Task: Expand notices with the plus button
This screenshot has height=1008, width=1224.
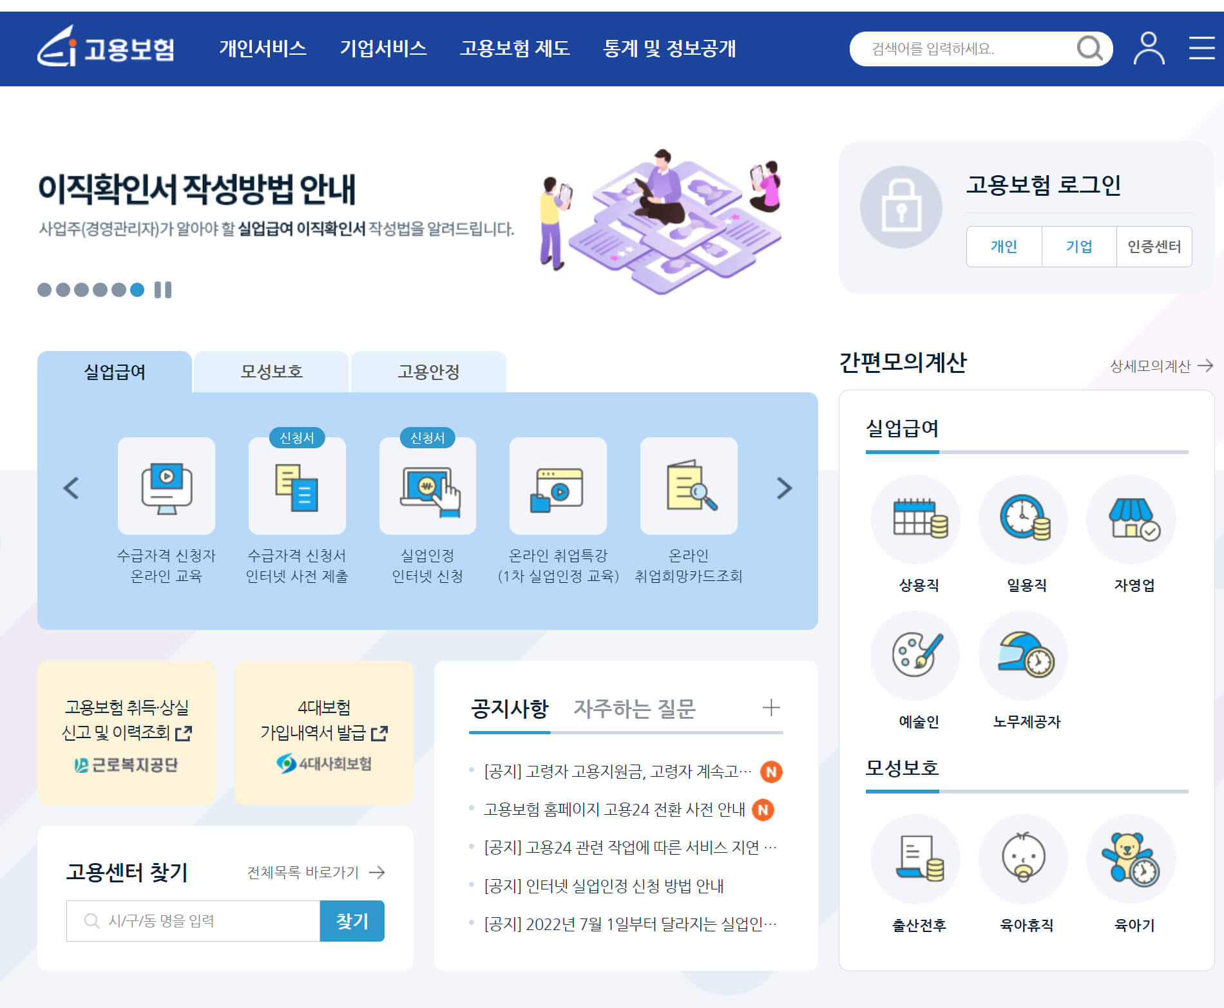Action: coord(770,708)
